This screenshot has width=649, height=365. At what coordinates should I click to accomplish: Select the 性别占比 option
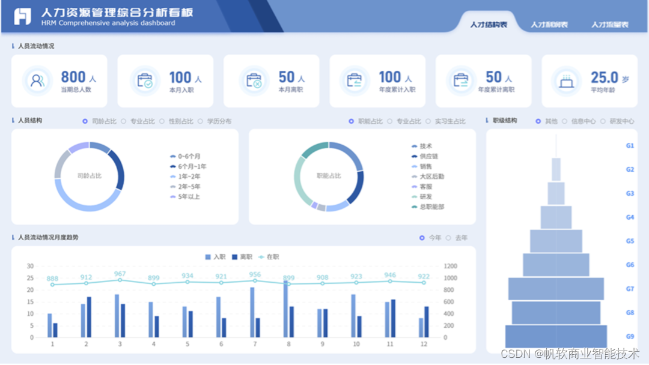(x=174, y=121)
